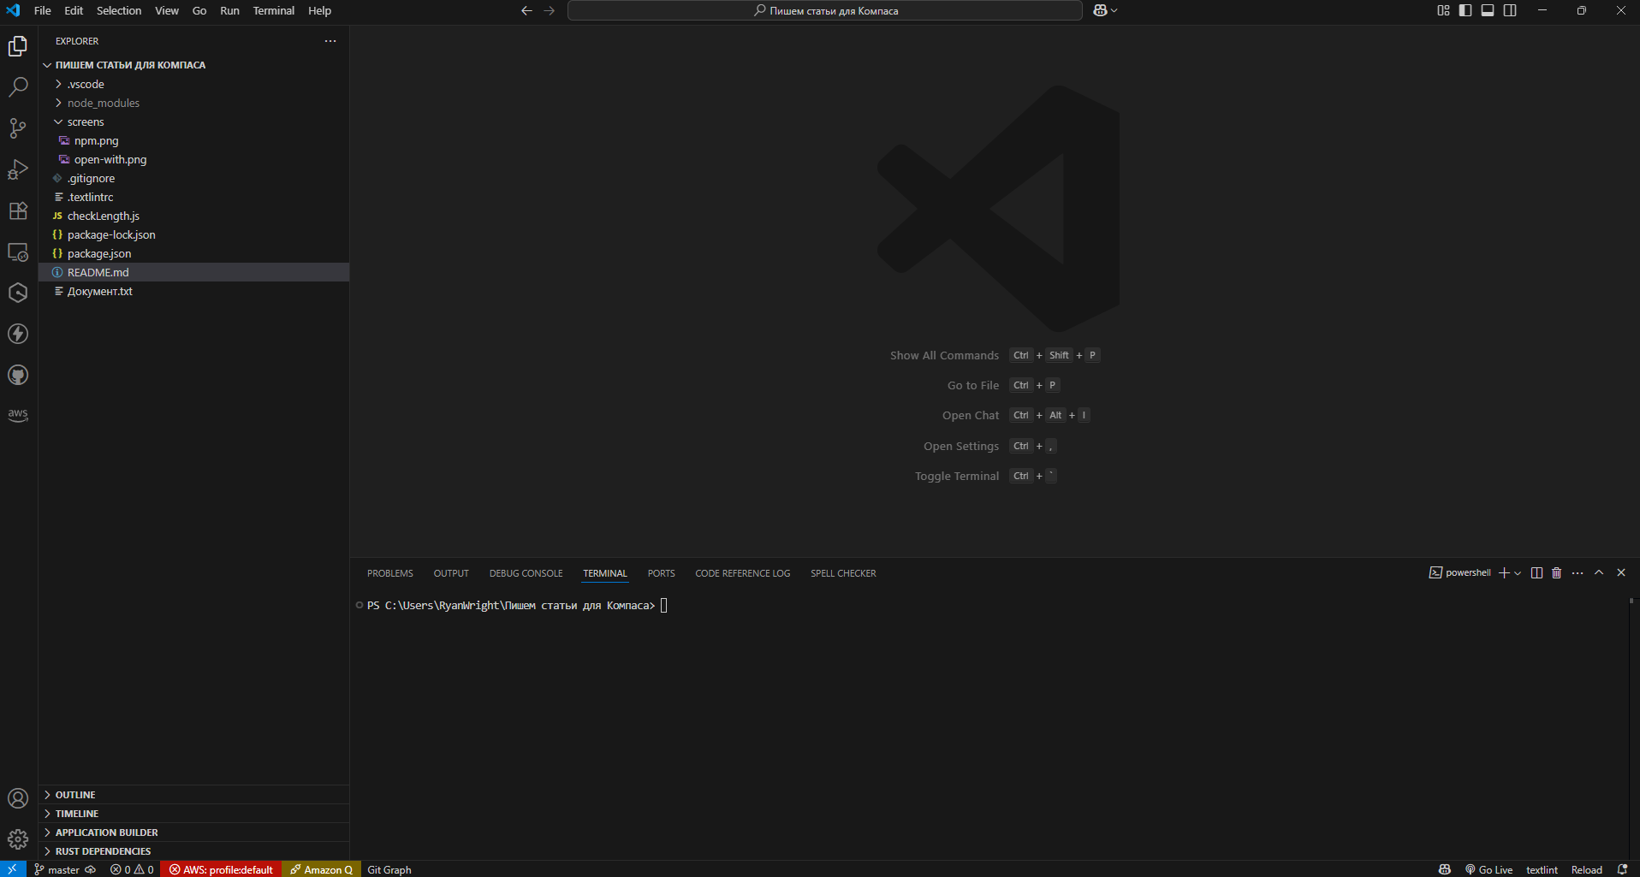This screenshot has width=1640, height=877.
Task: Open the Copilot chat dropdown arrow
Action: 1114,10
